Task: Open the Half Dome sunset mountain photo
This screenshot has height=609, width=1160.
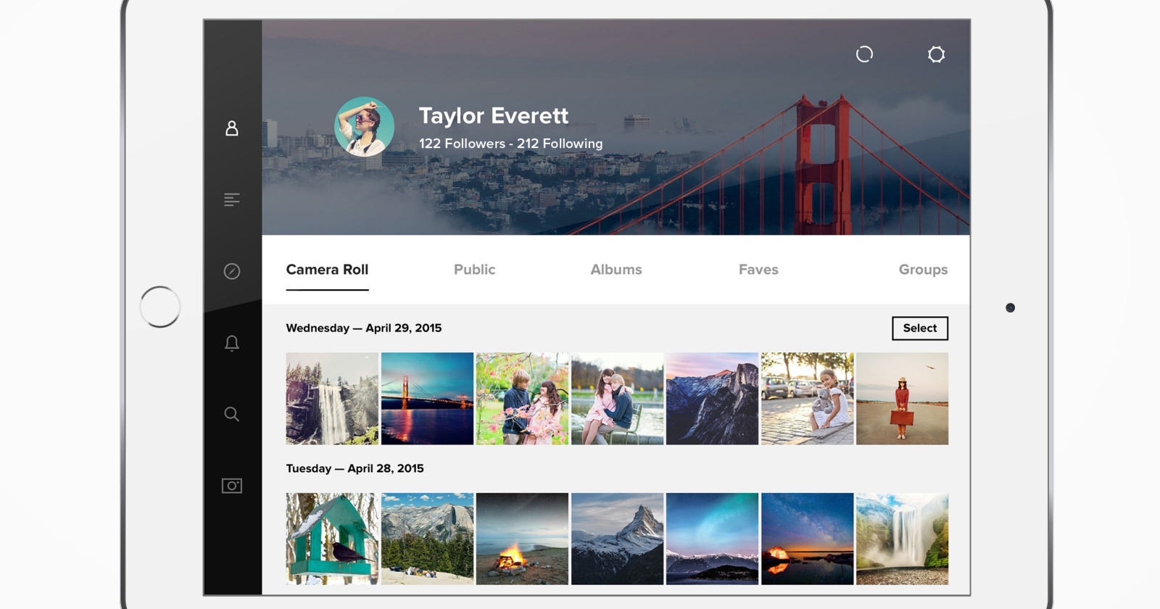Action: tap(712, 399)
